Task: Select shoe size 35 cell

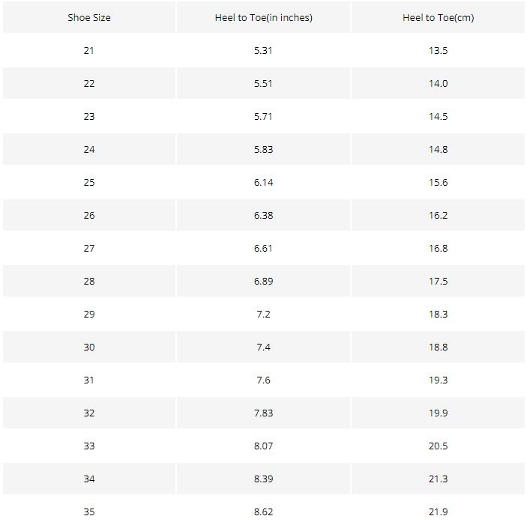Action: click(x=89, y=512)
